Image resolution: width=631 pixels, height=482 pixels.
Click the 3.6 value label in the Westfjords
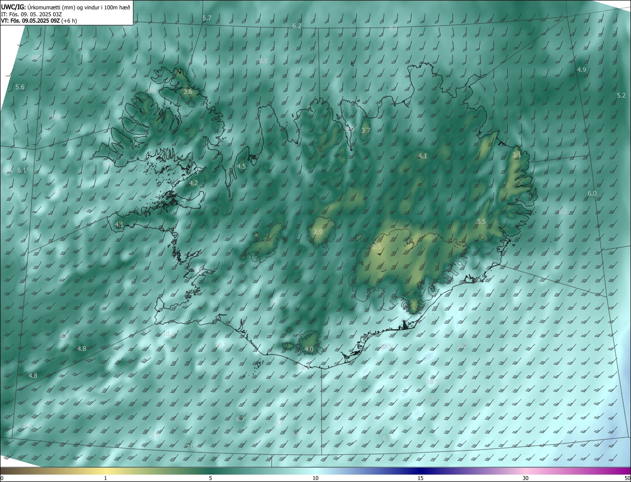point(188,91)
